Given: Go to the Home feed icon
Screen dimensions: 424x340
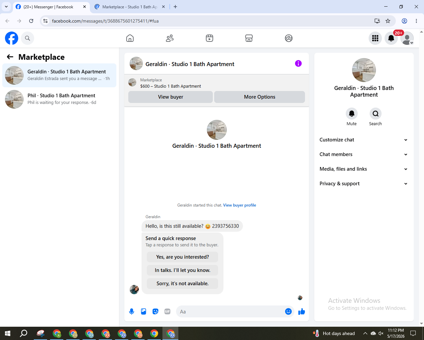Looking at the screenshot, I should [130, 38].
